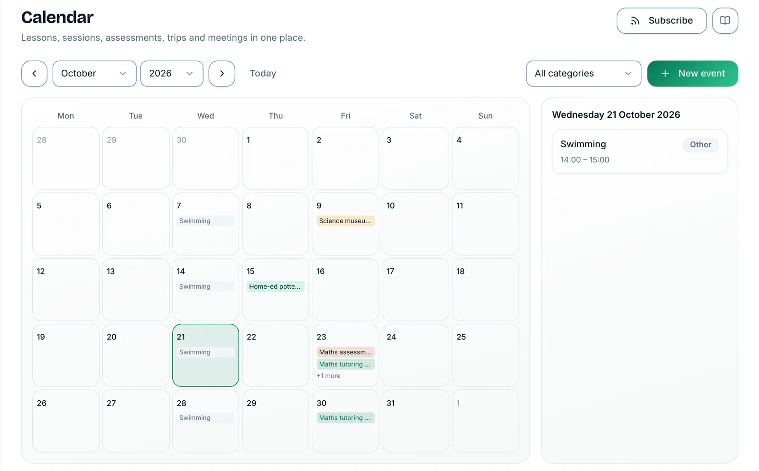
Task: Select October 20 day cell
Action: [x=136, y=355]
